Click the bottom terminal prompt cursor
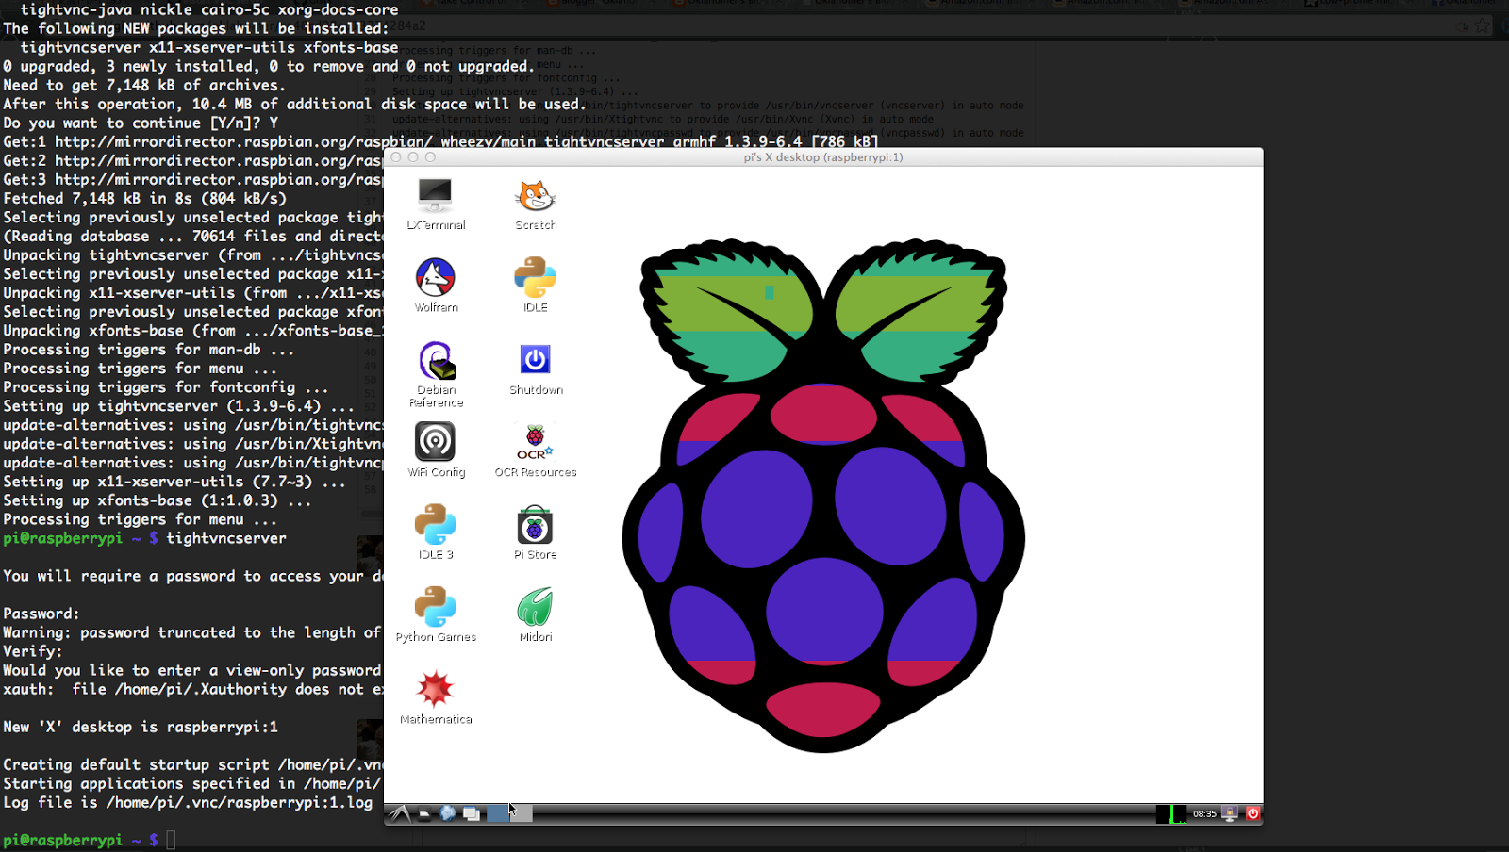Viewport: 1509px width, 852px height. coord(171,840)
